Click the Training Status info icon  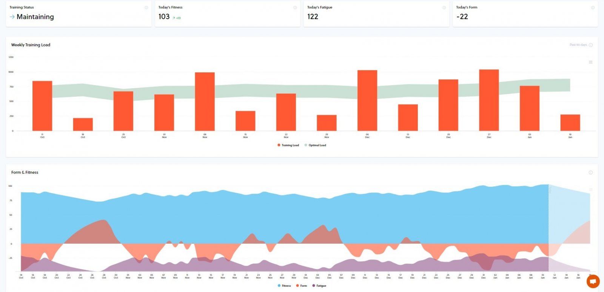[x=146, y=8]
